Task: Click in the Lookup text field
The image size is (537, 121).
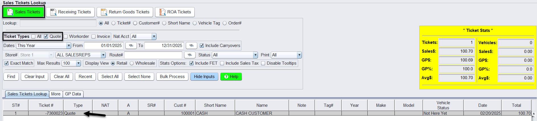Action: tap(58, 23)
